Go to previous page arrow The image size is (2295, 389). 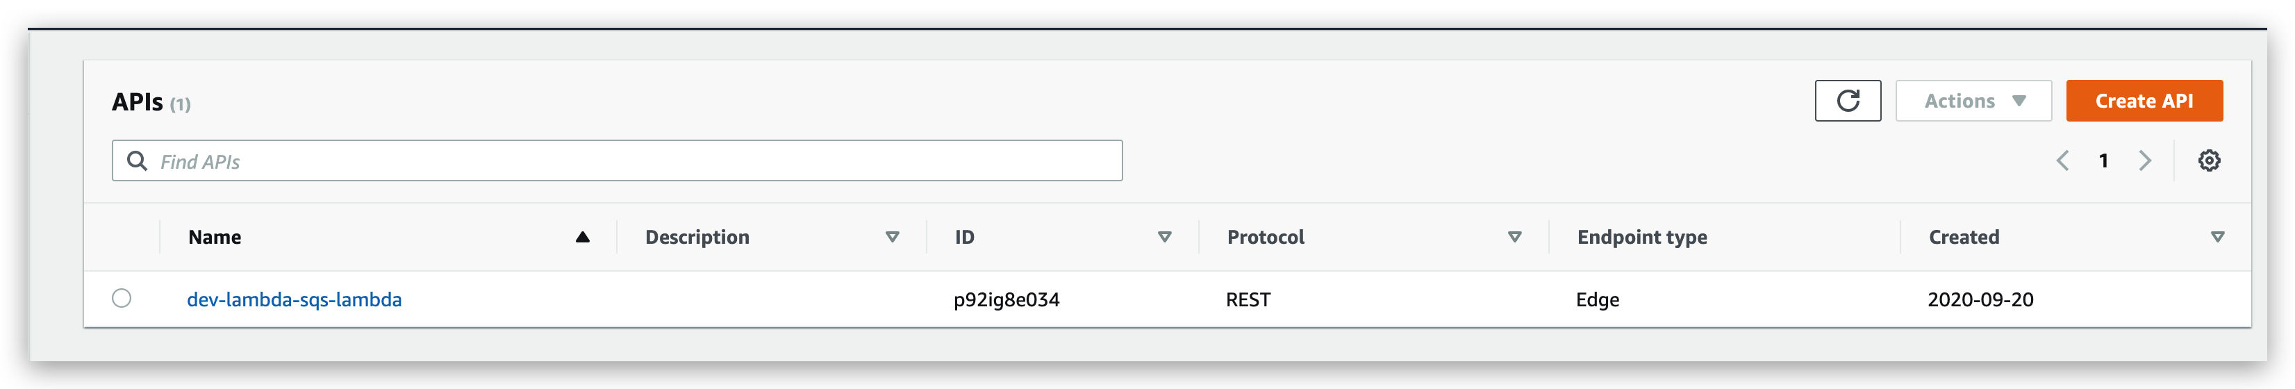pos(2062,161)
